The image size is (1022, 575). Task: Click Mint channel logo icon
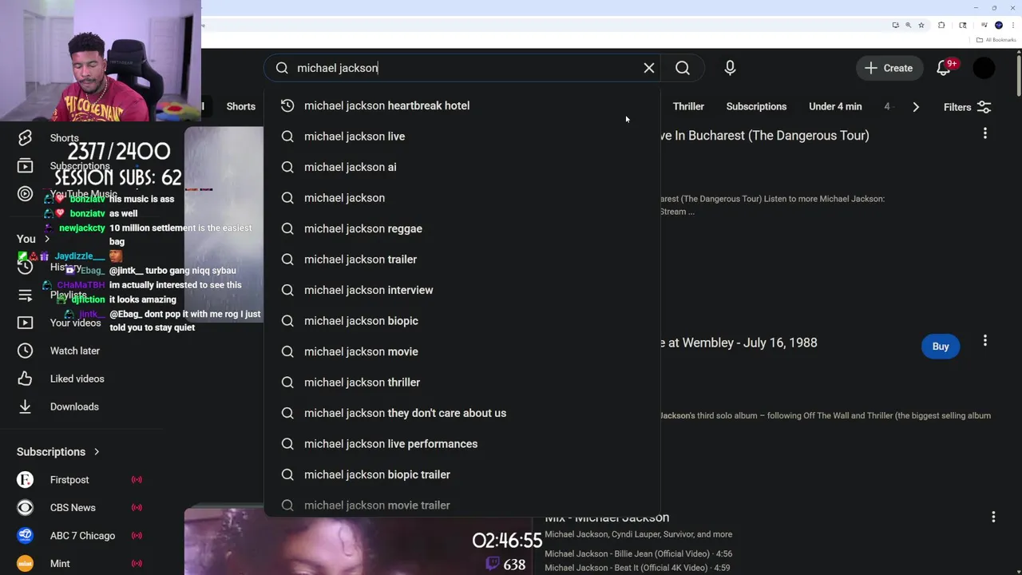(x=26, y=564)
